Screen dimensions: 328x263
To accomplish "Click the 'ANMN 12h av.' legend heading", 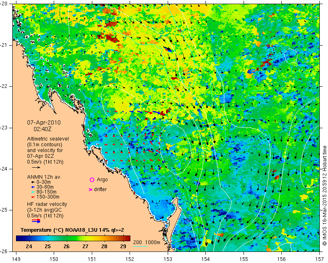I will pyautogui.click(x=44, y=177).
